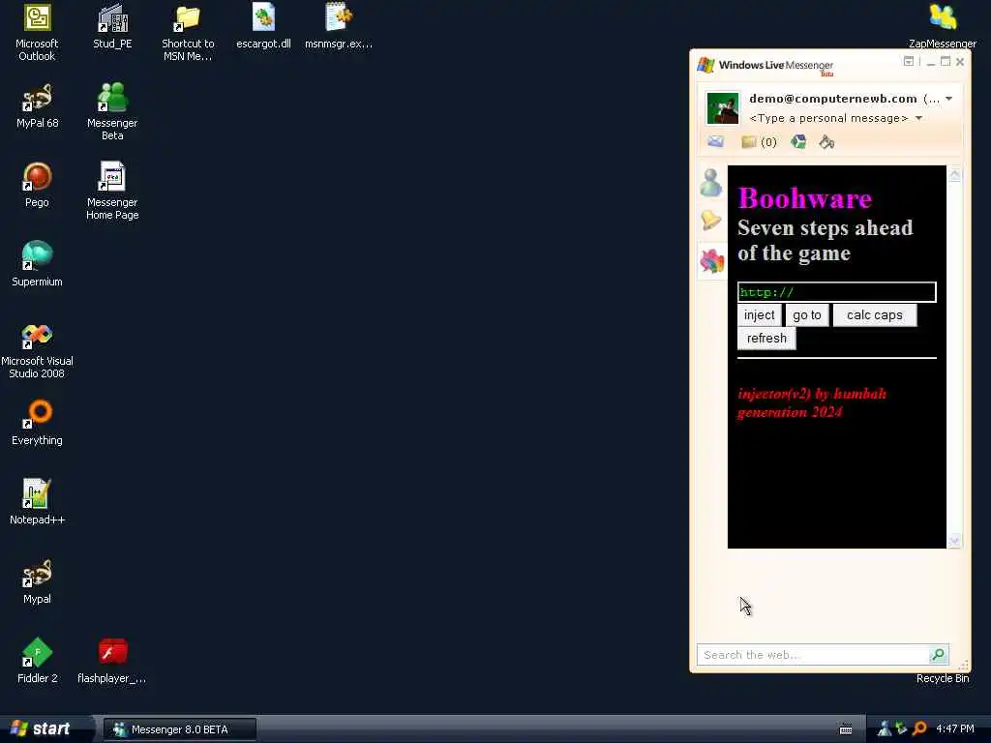Viewport: 991px width, 743px height.
Task: Click the Search the web input field
Action: [812, 655]
